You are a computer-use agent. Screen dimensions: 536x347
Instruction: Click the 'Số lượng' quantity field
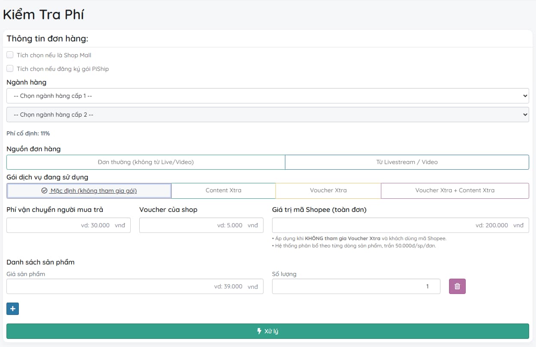coord(356,286)
